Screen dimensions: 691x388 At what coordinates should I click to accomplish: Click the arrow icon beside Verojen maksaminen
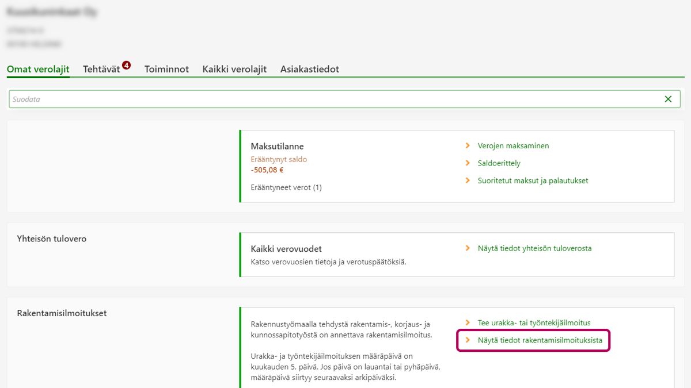(x=468, y=146)
